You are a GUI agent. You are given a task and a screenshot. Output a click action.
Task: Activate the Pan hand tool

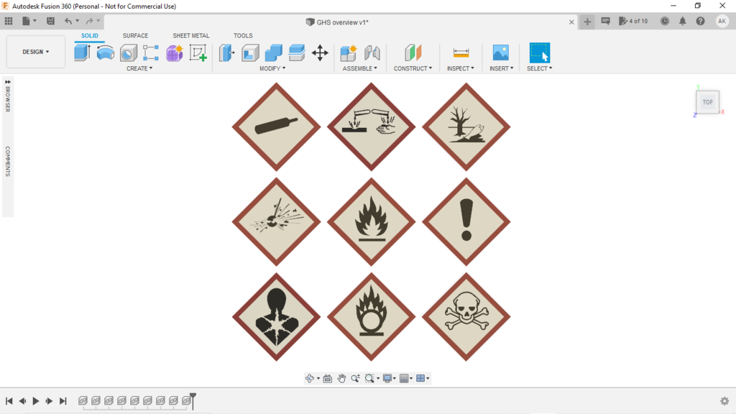pyautogui.click(x=341, y=378)
